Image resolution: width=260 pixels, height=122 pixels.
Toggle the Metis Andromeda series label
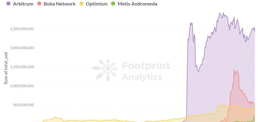(x=138, y=4)
